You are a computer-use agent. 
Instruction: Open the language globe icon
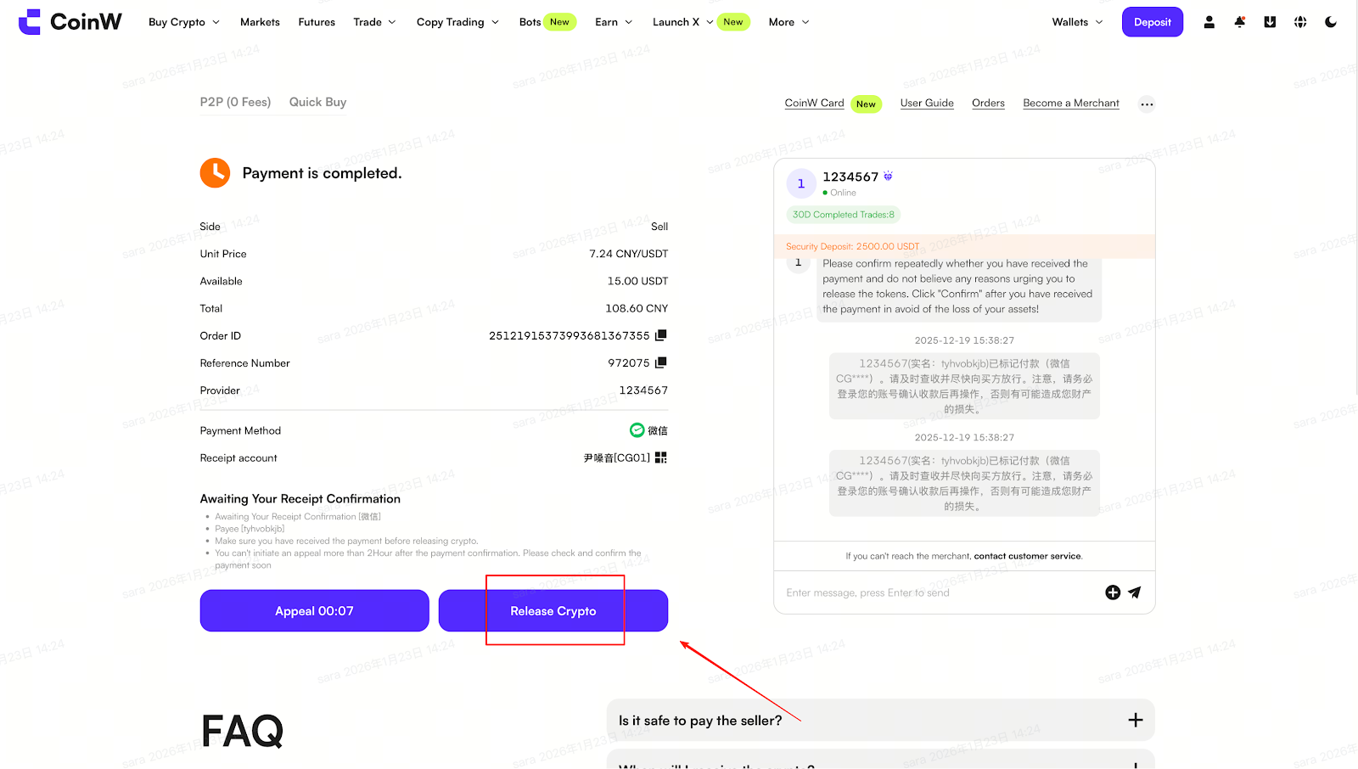click(x=1300, y=22)
